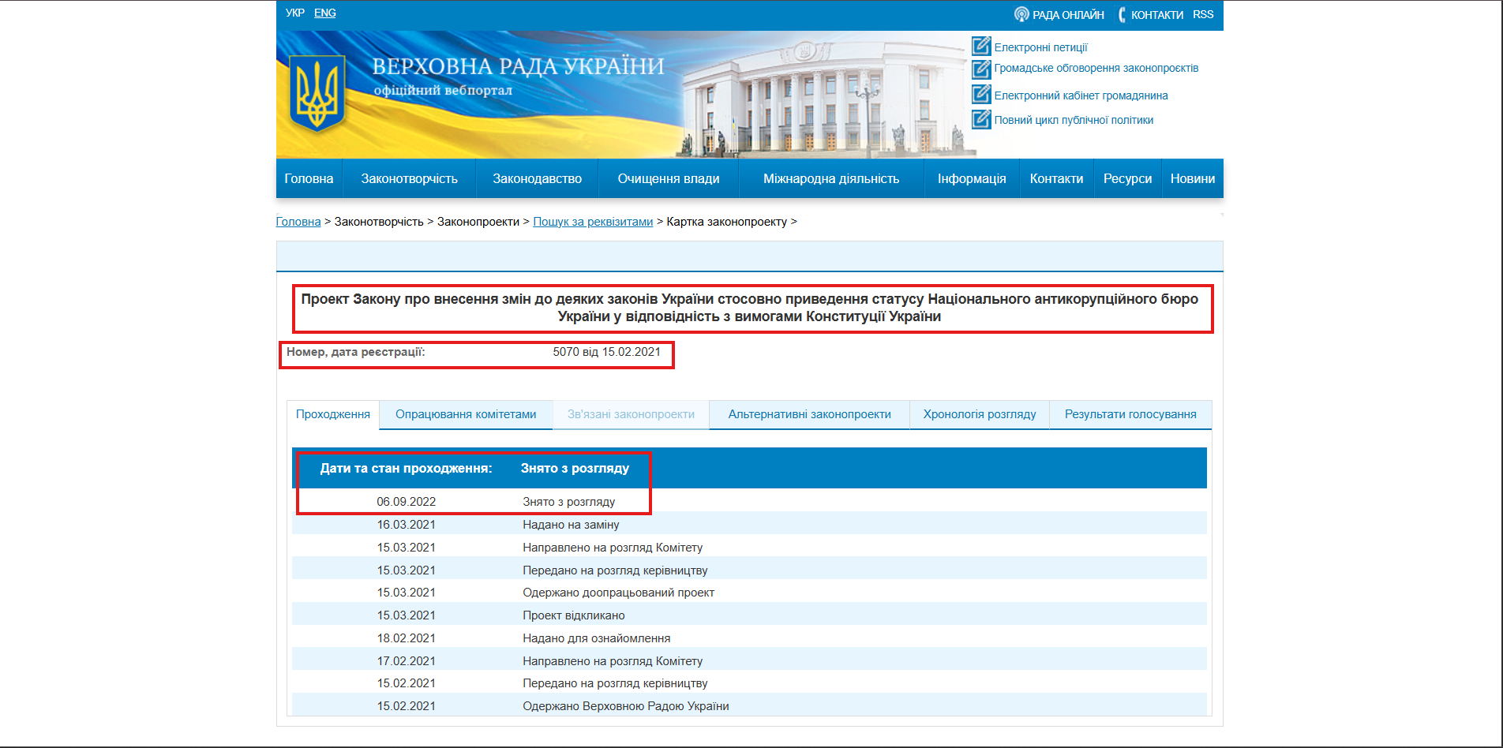Click the Пошук за реквізитами breadcrumb link
This screenshot has width=1503, height=748.
coord(593,222)
